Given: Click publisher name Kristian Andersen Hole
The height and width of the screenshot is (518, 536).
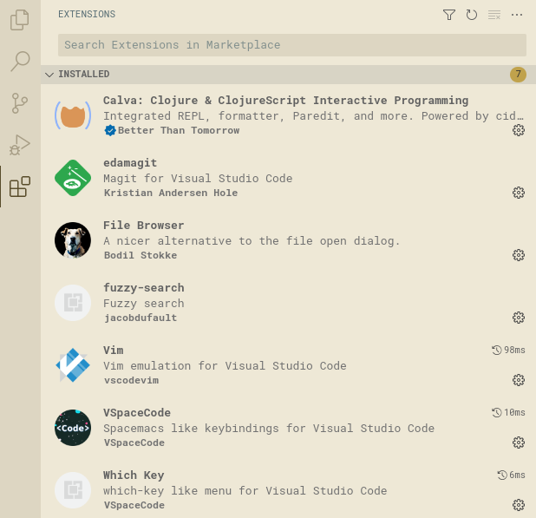Looking at the screenshot, I should pyautogui.click(x=171, y=193).
